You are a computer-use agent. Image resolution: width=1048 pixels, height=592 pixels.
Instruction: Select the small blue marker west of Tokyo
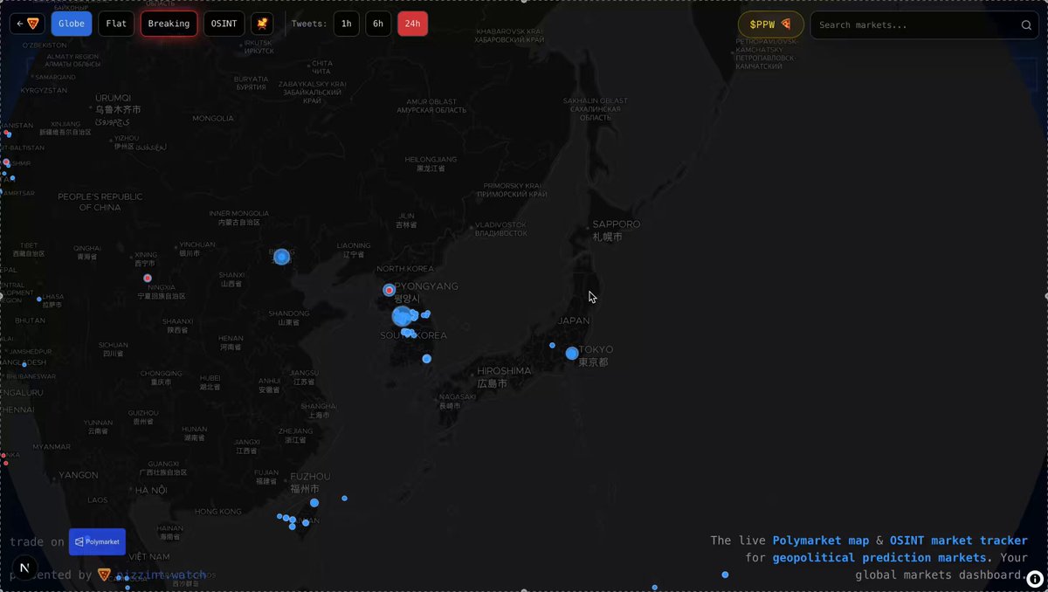pos(552,345)
